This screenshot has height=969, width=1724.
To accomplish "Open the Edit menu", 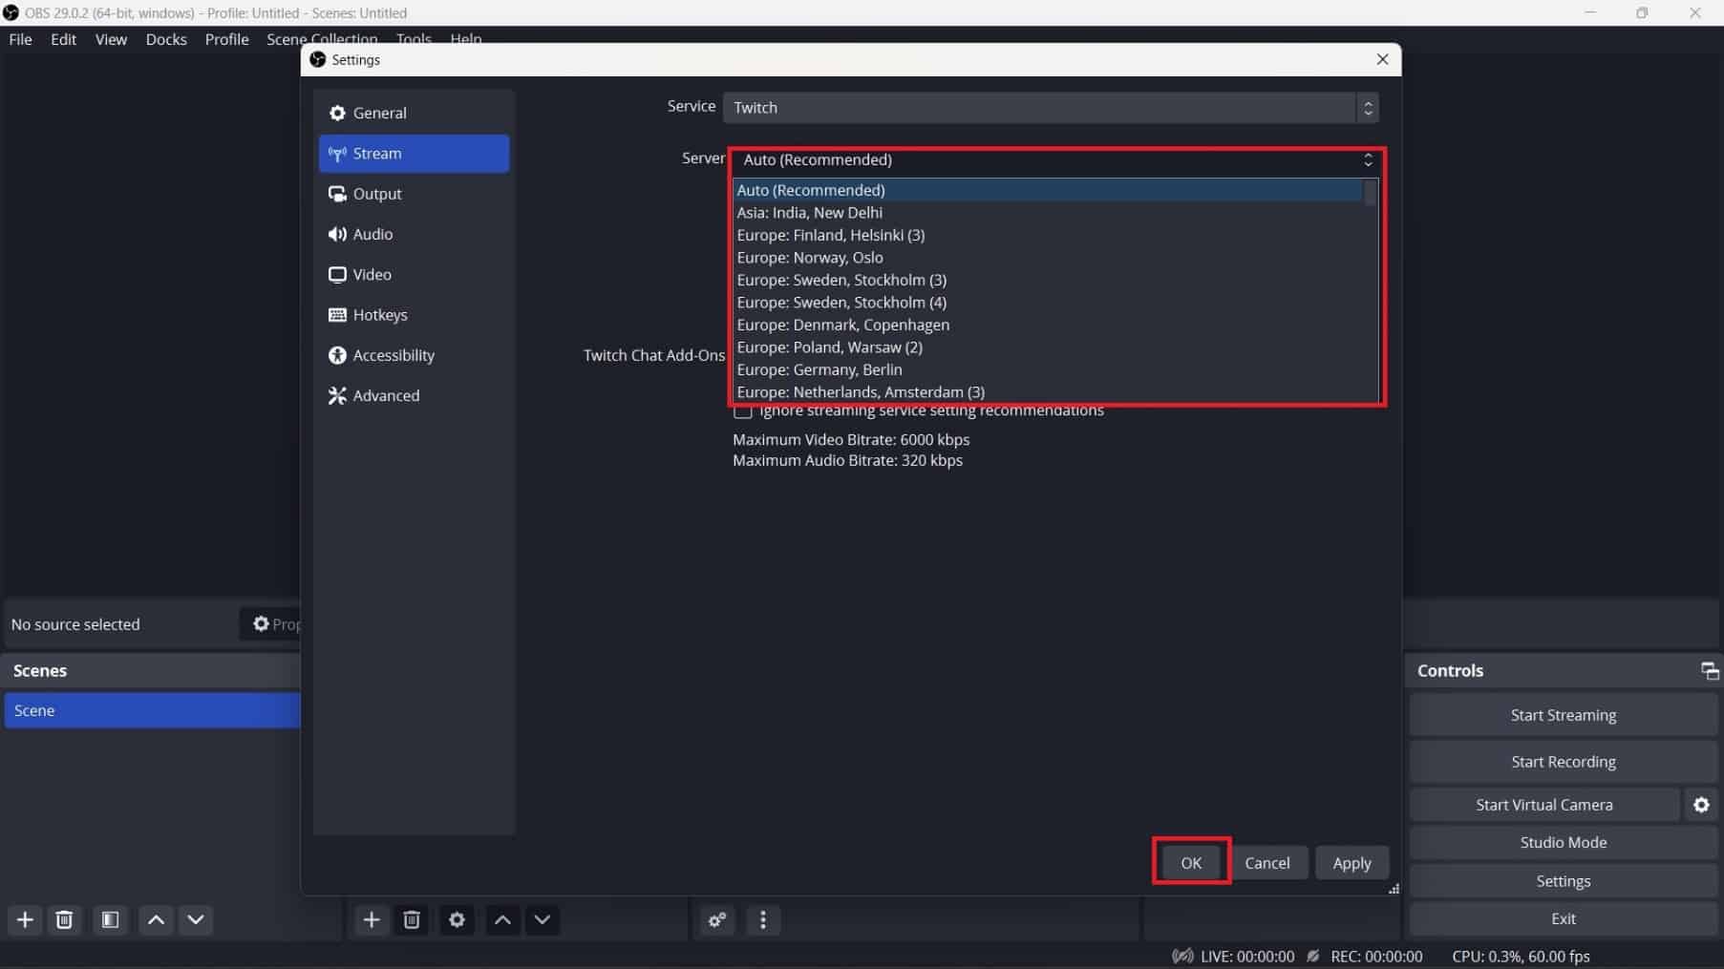I will (63, 39).
